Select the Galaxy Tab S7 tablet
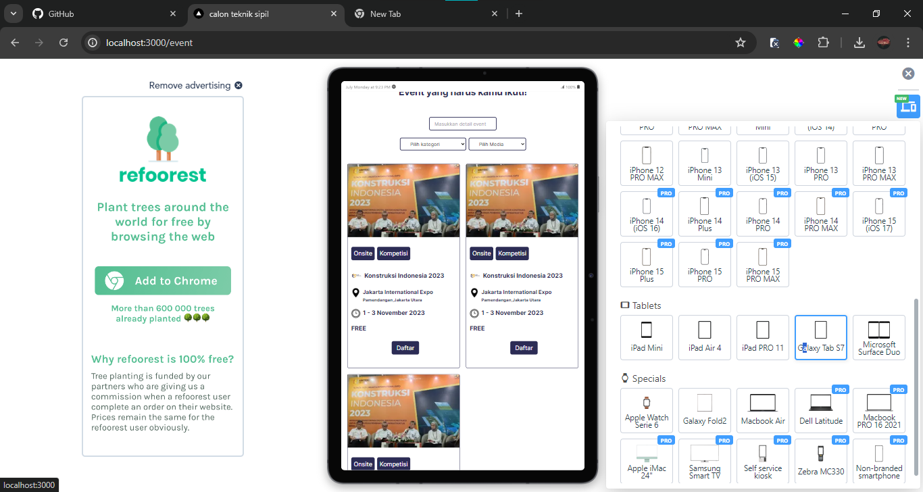The width and height of the screenshot is (923, 492). point(821,337)
